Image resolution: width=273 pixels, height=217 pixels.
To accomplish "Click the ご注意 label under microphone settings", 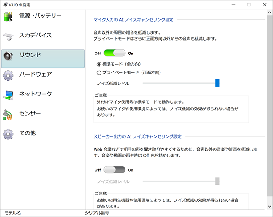I will (x=101, y=95).
